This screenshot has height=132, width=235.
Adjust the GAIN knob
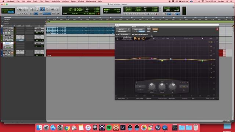tap(162, 87)
